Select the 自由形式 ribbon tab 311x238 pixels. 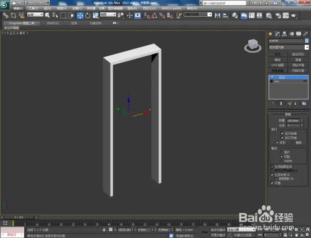53,23
